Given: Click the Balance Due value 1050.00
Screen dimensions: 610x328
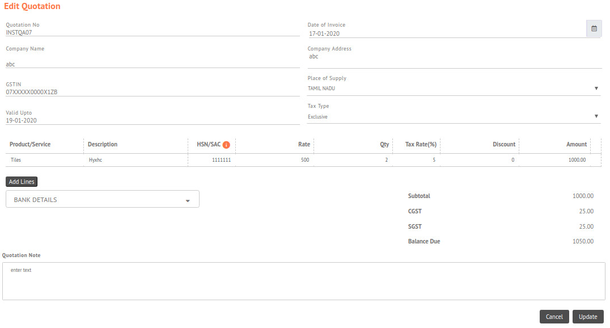Looking at the screenshot, I should [x=583, y=242].
